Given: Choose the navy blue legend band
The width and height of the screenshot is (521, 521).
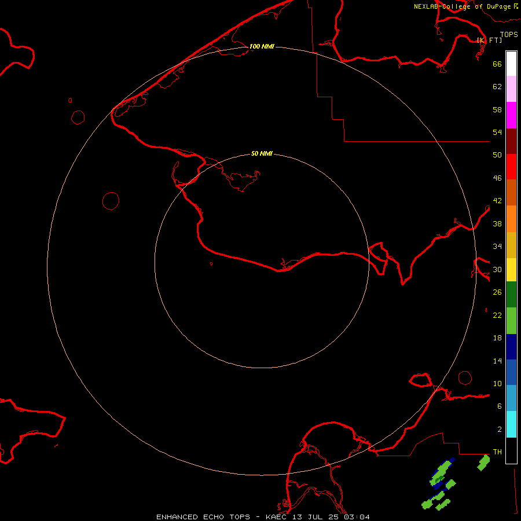Looking at the screenshot, I should [x=511, y=347].
